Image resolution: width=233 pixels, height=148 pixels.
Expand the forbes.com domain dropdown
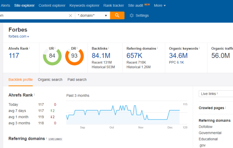19,36
